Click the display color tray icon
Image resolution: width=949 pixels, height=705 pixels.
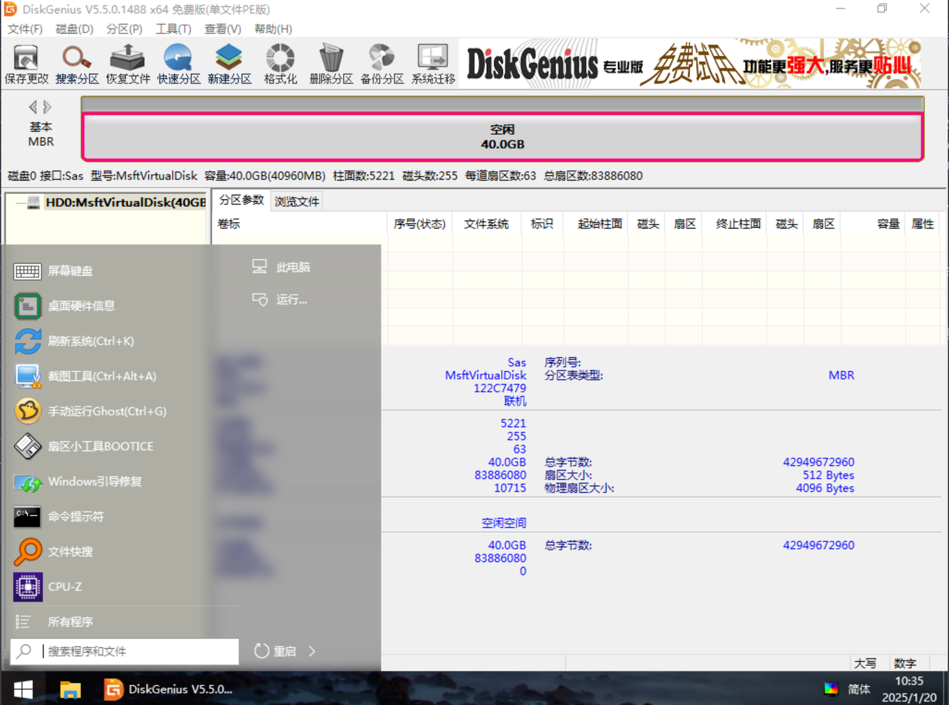pos(831,689)
